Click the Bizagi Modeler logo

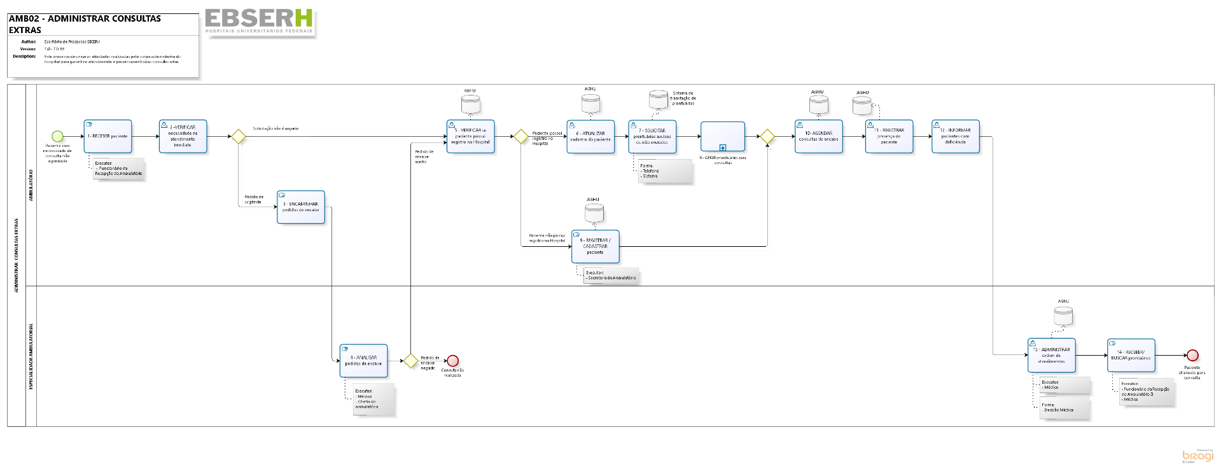[1197, 456]
